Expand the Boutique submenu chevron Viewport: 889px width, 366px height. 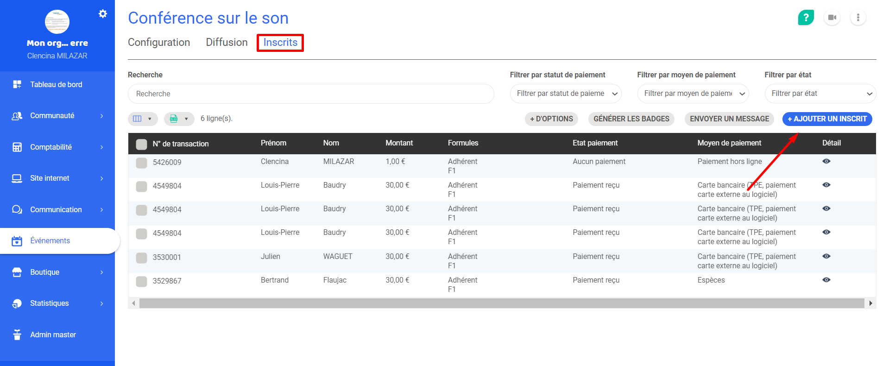pos(102,272)
